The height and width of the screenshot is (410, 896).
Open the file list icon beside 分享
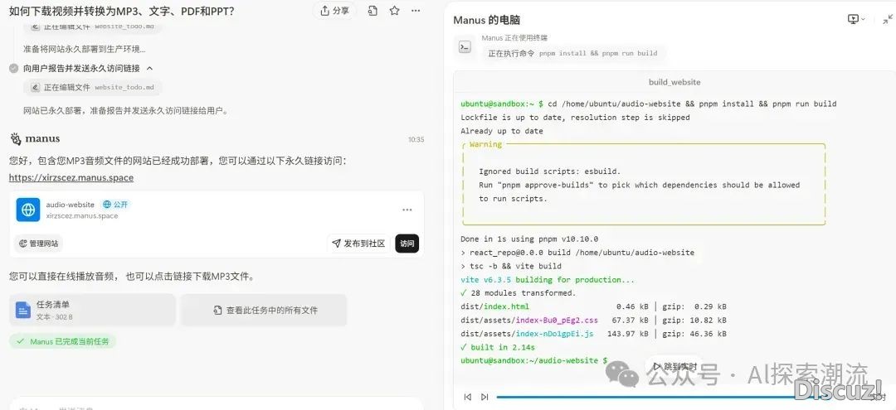(x=373, y=11)
